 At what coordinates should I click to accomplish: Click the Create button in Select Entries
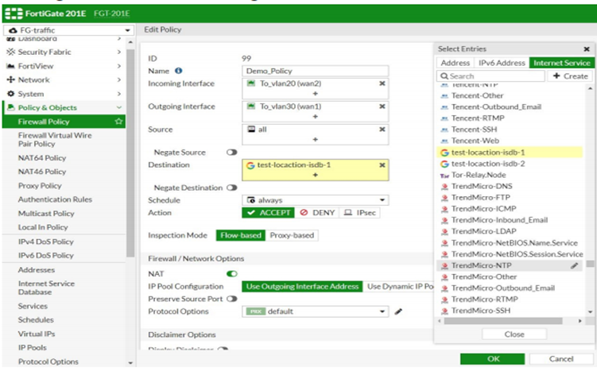tap(571, 76)
